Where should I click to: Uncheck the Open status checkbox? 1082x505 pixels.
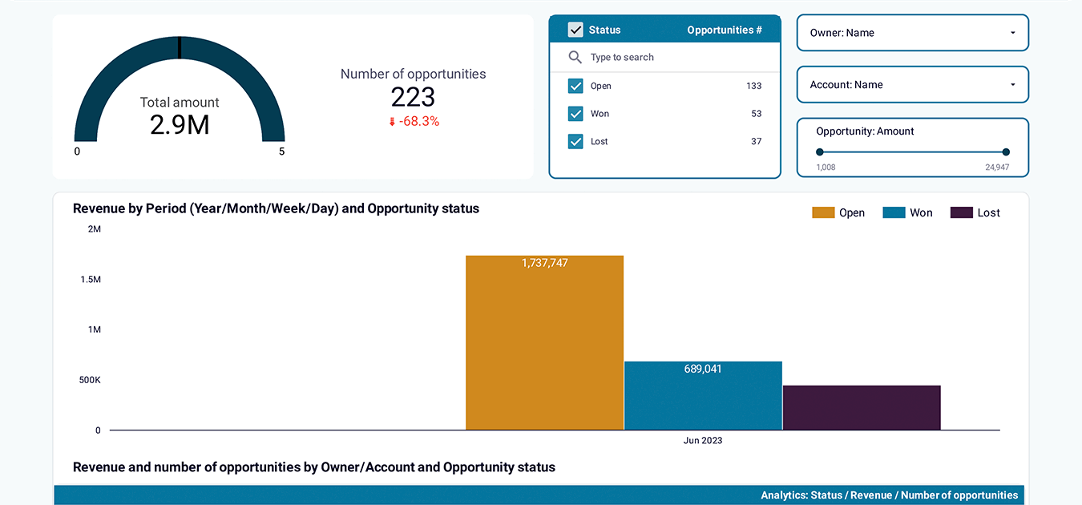click(575, 86)
